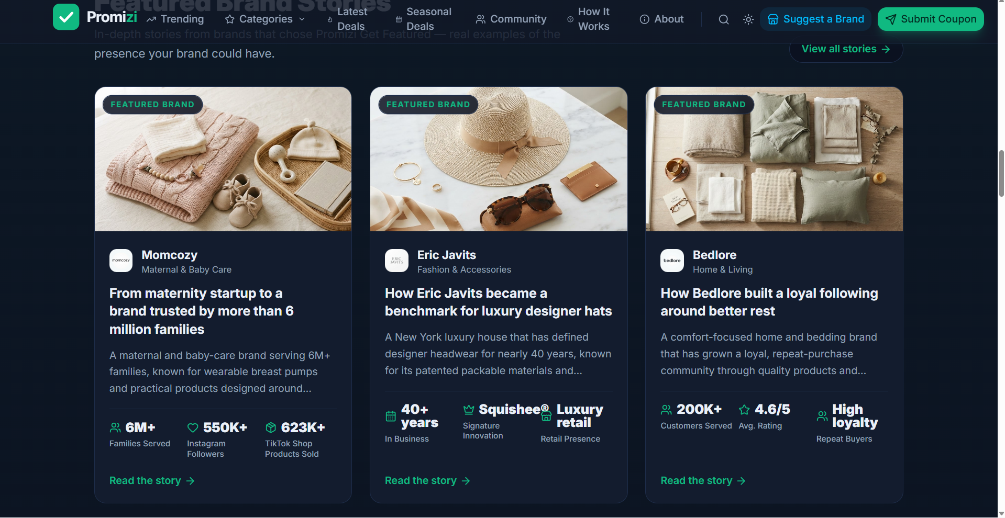Click the Signature Innovation crown icon

469,410
